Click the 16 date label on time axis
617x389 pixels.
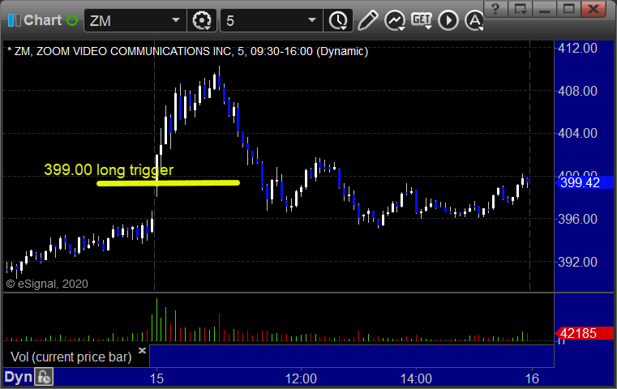532,378
